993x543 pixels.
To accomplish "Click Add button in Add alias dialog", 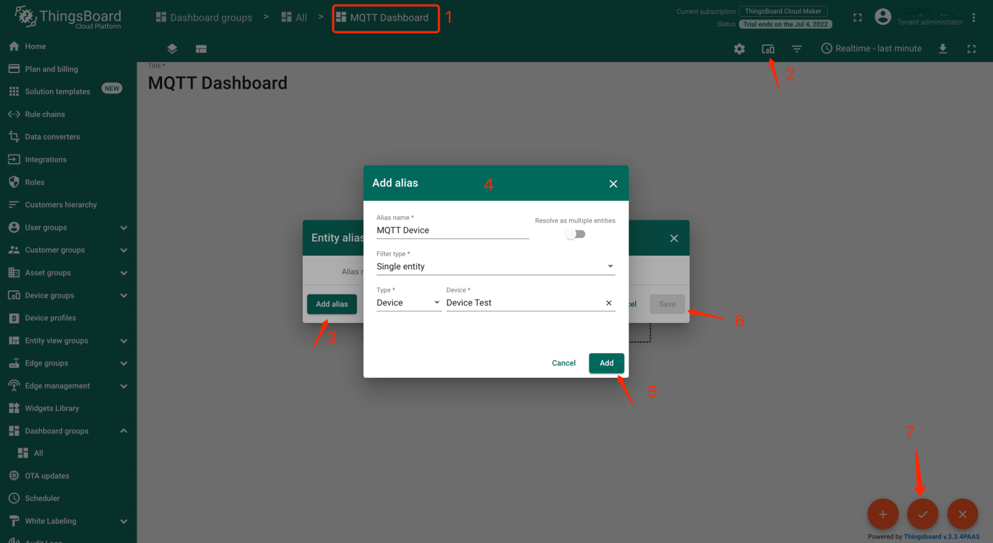I will (x=606, y=364).
